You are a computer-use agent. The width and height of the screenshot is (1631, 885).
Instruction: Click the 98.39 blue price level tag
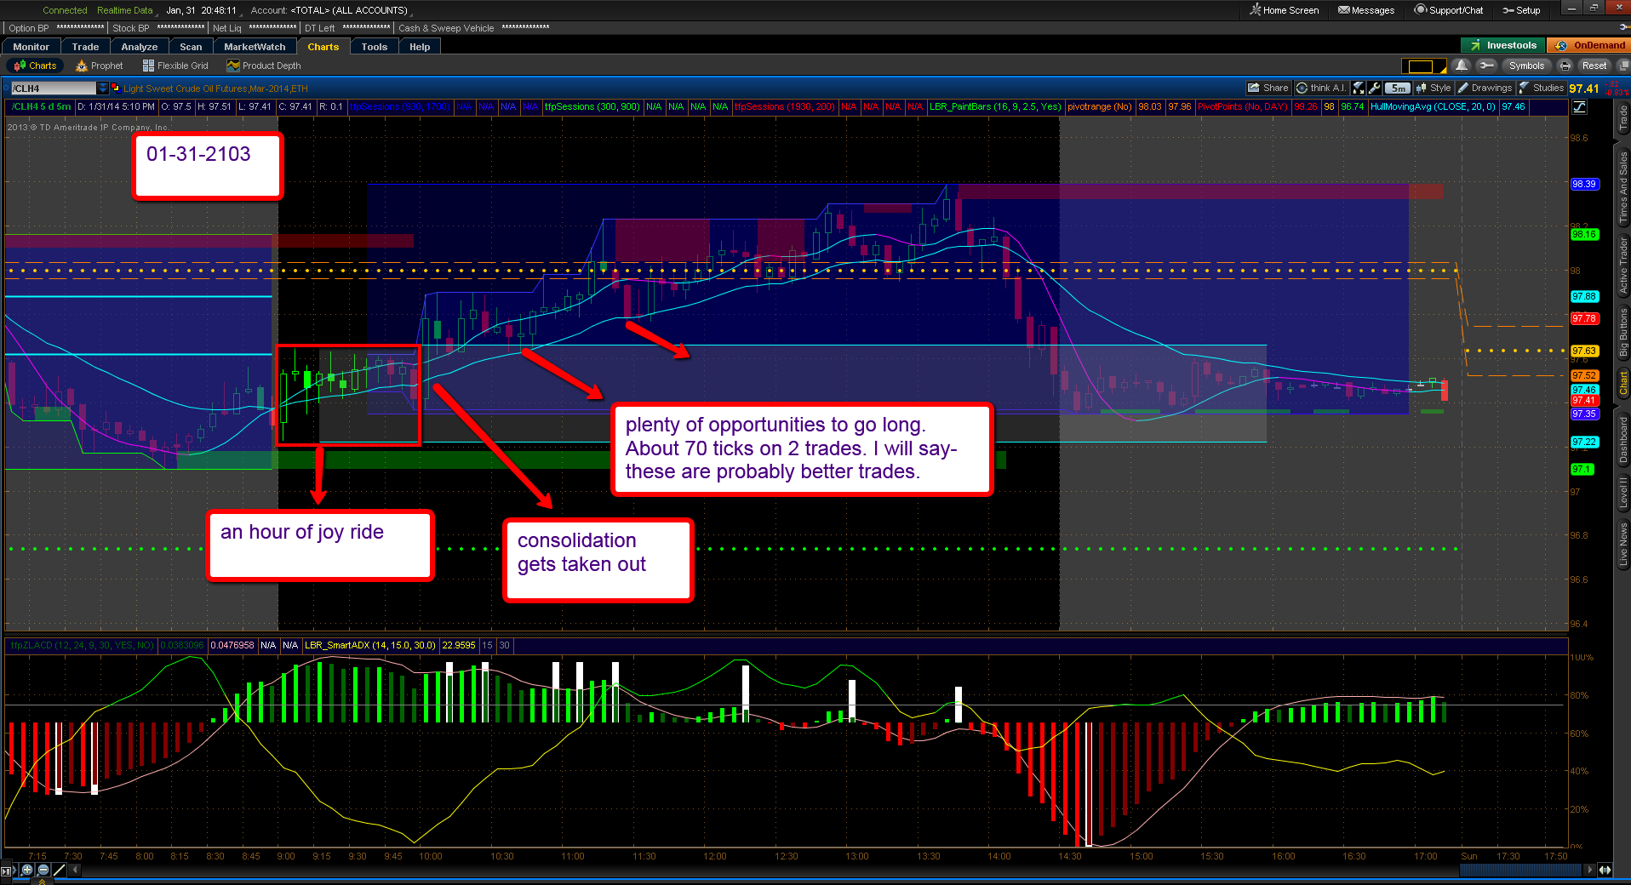point(1584,184)
